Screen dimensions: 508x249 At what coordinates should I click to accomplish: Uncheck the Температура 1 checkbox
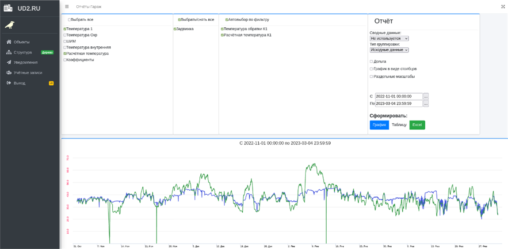pos(65,29)
